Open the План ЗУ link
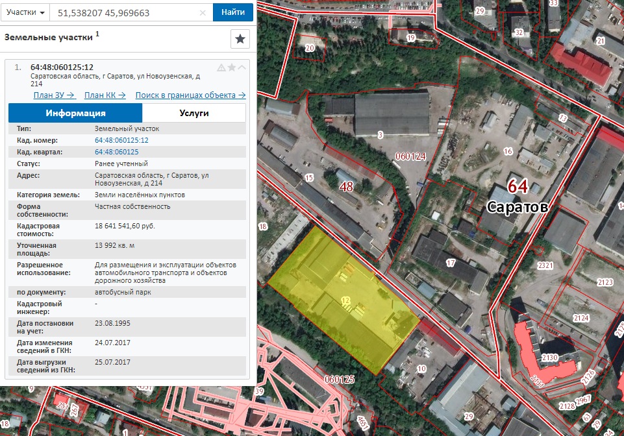 point(54,95)
